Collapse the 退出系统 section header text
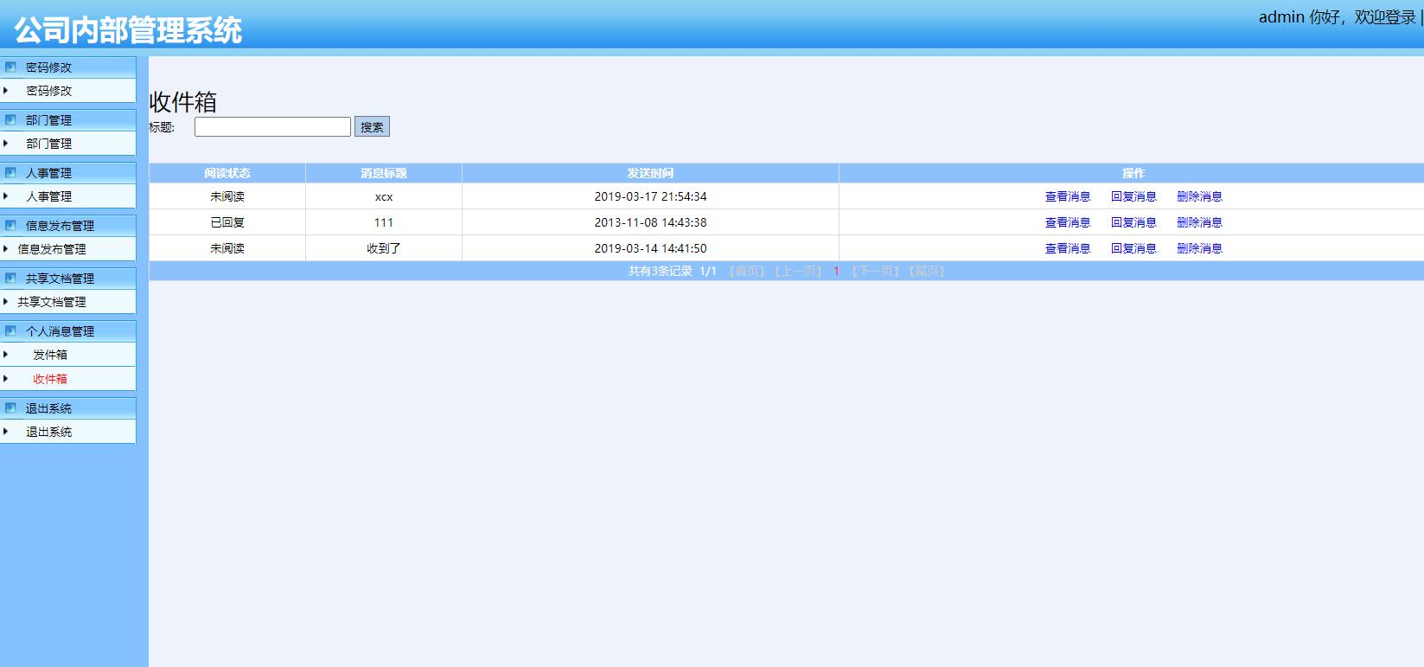Screen dimensions: 1424x667 [48, 408]
